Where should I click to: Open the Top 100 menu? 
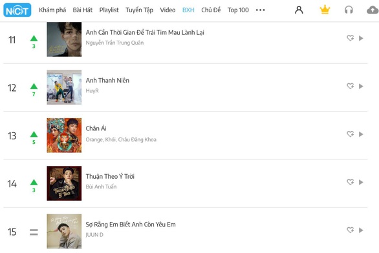point(238,10)
